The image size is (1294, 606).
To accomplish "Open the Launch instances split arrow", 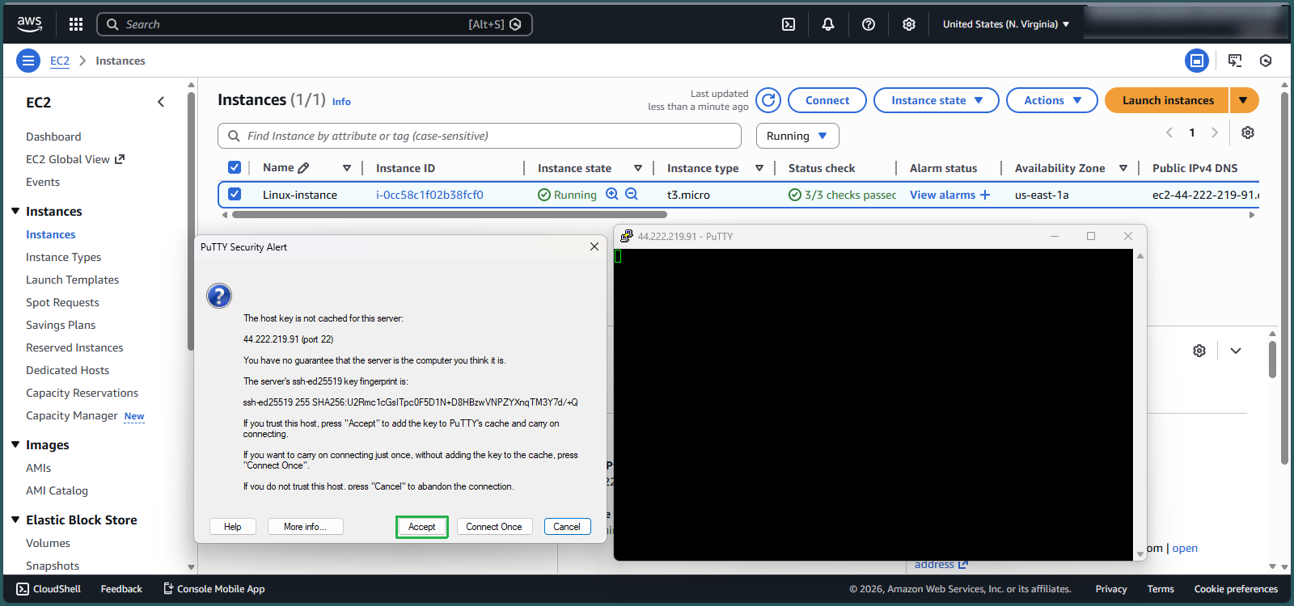I will click(1244, 100).
